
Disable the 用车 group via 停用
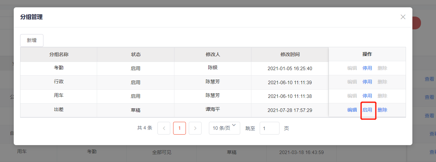click(x=367, y=96)
